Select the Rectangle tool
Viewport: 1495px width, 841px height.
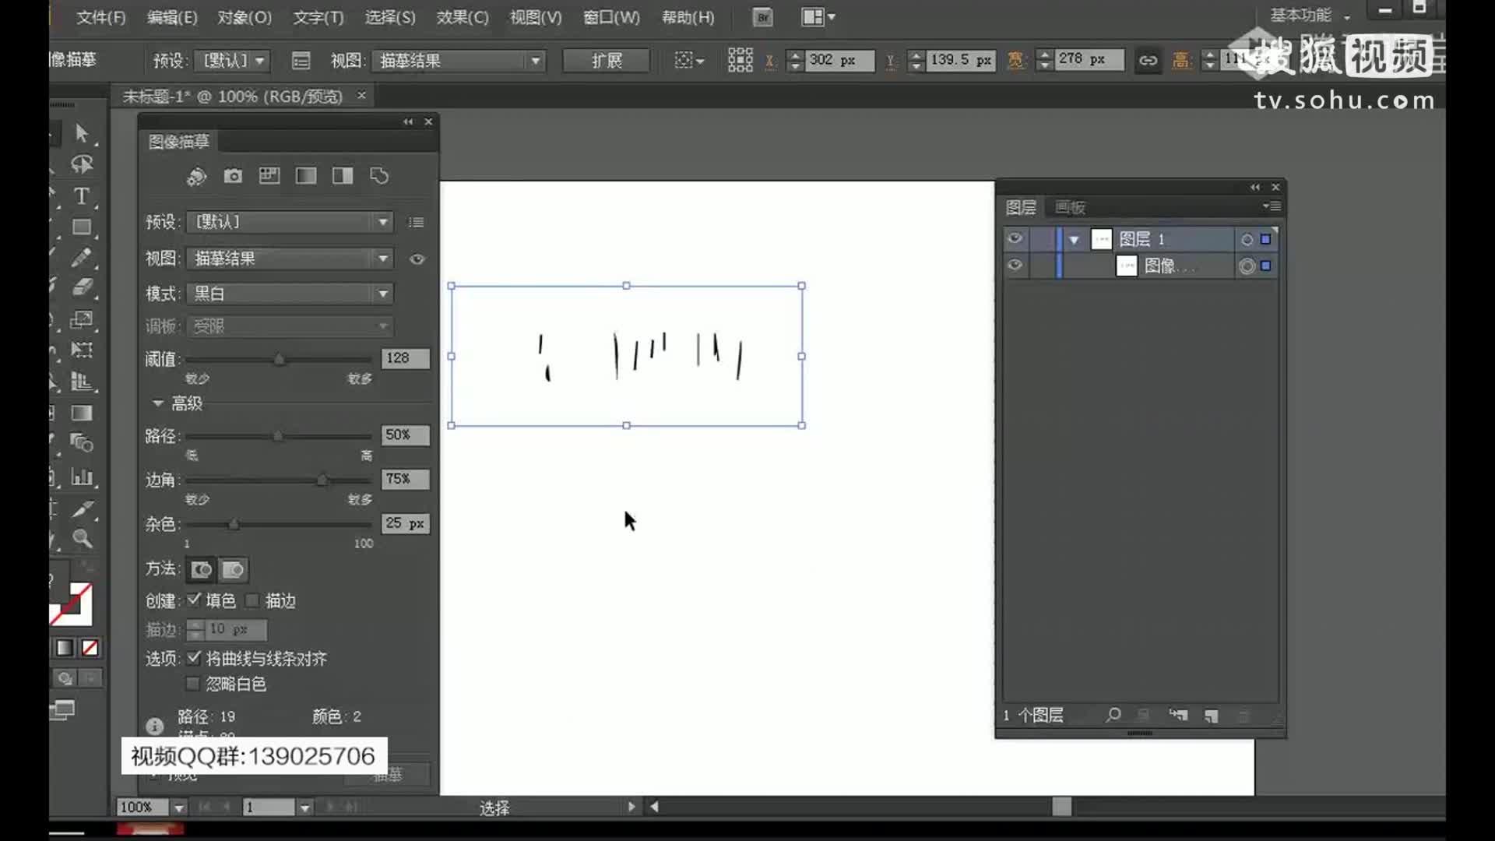(81, 227)
